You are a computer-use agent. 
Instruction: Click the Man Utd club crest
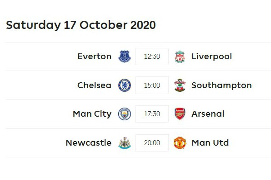(x=180, y=143)
